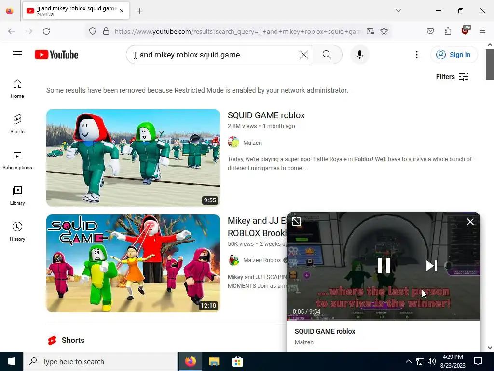Image resolution: width=494 pixels, height=371 pixels.
Task: Go to Home in sidebar
Action: click(x=17, y=89)
